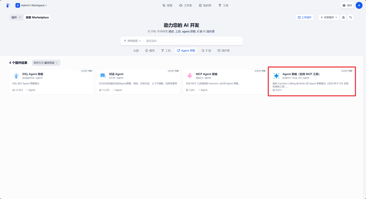
Task: Open the 所有标签 tag filter dropdown
Action: coord(132,41)
